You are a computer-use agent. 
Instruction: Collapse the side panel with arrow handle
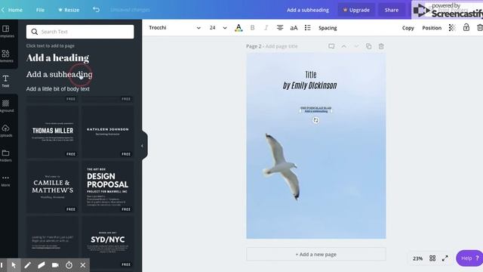(142, 146)
